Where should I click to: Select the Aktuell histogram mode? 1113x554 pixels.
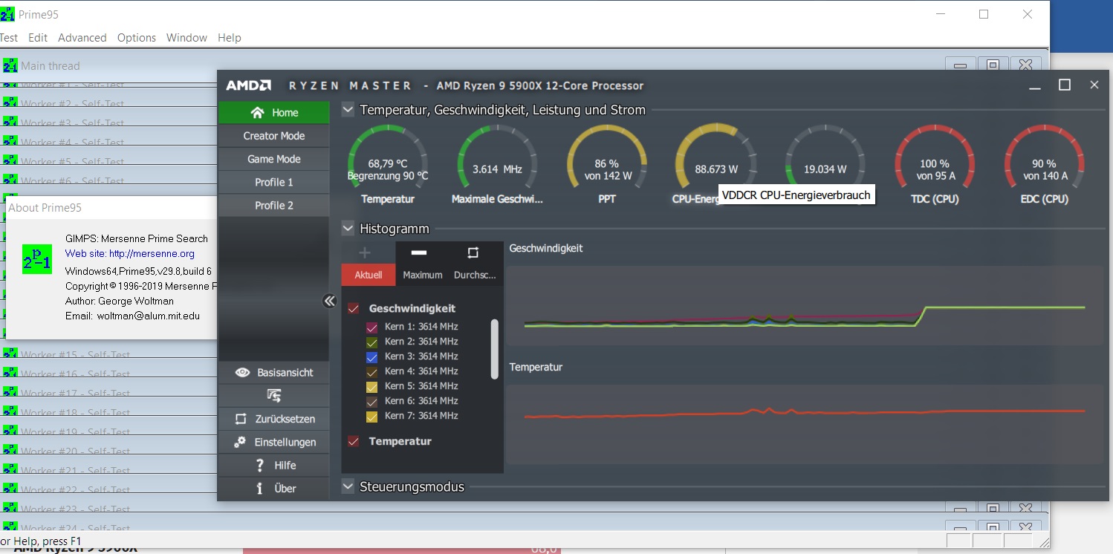[x=369, y=275]
